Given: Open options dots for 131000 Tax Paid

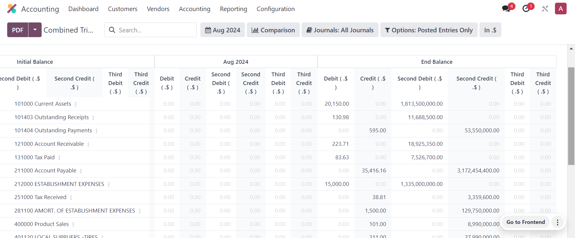Looking at the screenshot, I should coord(59,158).
